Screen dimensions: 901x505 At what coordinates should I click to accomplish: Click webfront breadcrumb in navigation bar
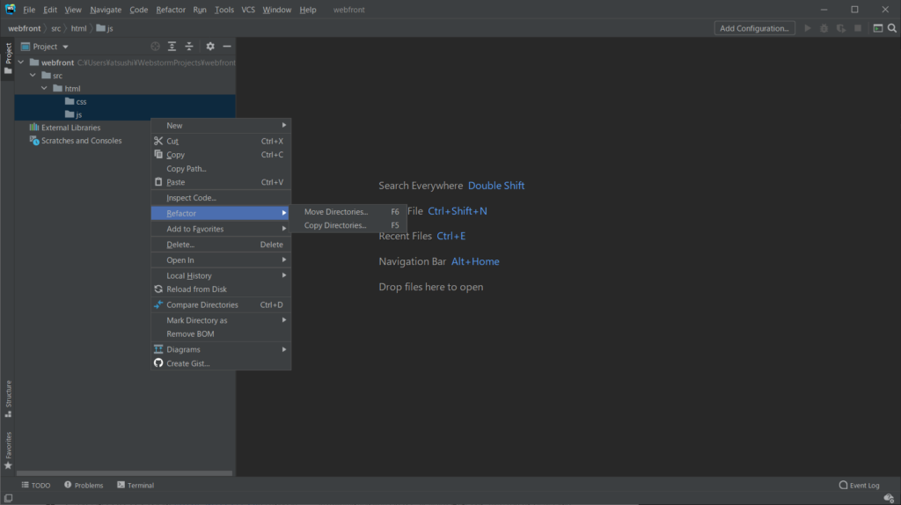pos(24,28)
